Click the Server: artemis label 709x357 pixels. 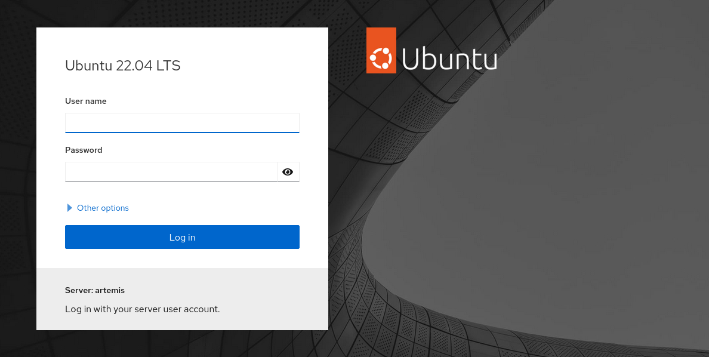[x=94, y=290]
